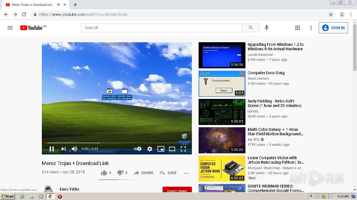Viewport: 357px width, 200px height.
Task: Close the Memz Trojan tab
Action: pos(65,5)
